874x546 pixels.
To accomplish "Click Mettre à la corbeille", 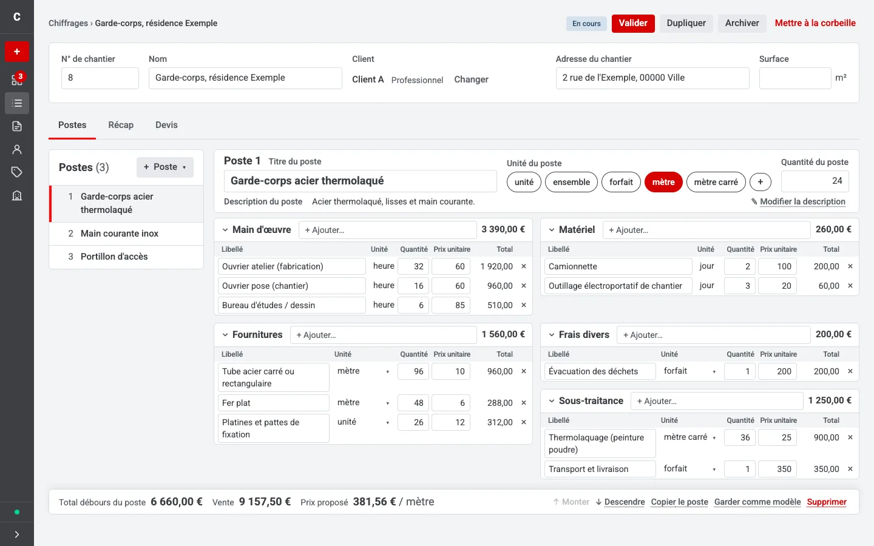I will click(815, 23).
